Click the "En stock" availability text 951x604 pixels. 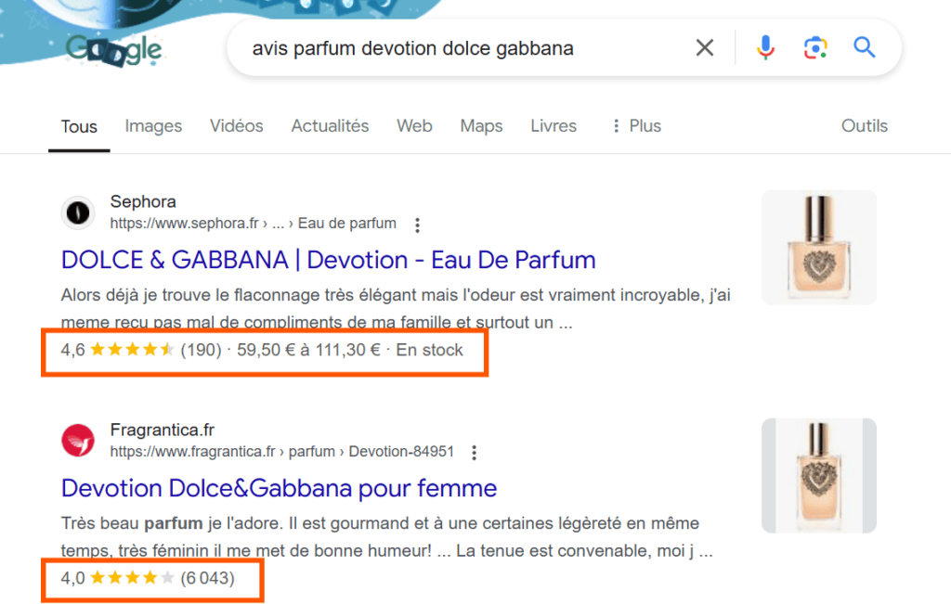point(429,350)
